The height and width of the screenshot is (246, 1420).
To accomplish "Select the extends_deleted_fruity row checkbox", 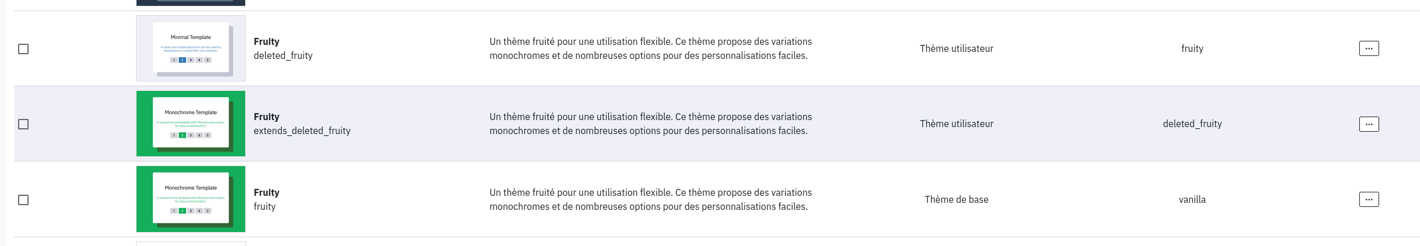I will pyautogui.click(x=23, y=124).
